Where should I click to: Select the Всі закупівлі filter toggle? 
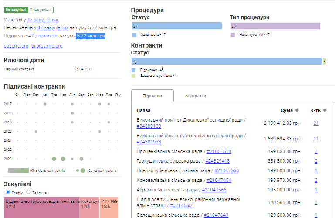pos(15,10)
